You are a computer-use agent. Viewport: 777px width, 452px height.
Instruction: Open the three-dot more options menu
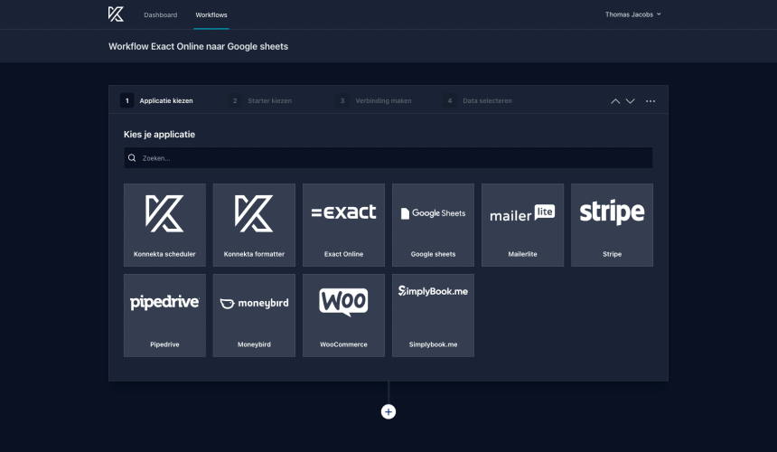651,101
